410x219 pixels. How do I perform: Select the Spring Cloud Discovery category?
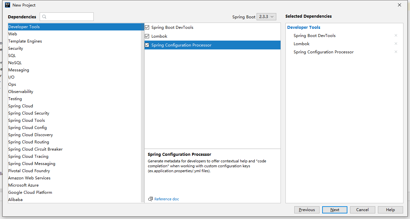(30, 135)
